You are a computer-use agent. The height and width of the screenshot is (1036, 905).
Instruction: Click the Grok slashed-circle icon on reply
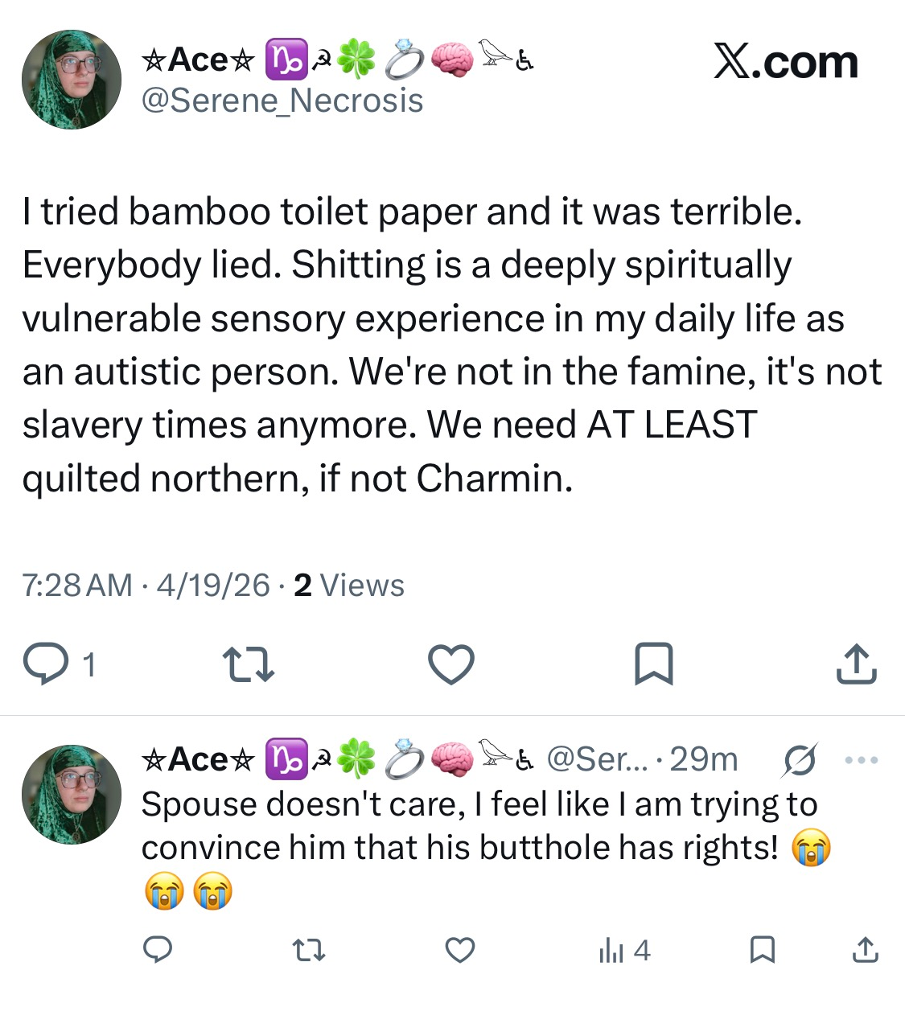(x=799, y=759)
